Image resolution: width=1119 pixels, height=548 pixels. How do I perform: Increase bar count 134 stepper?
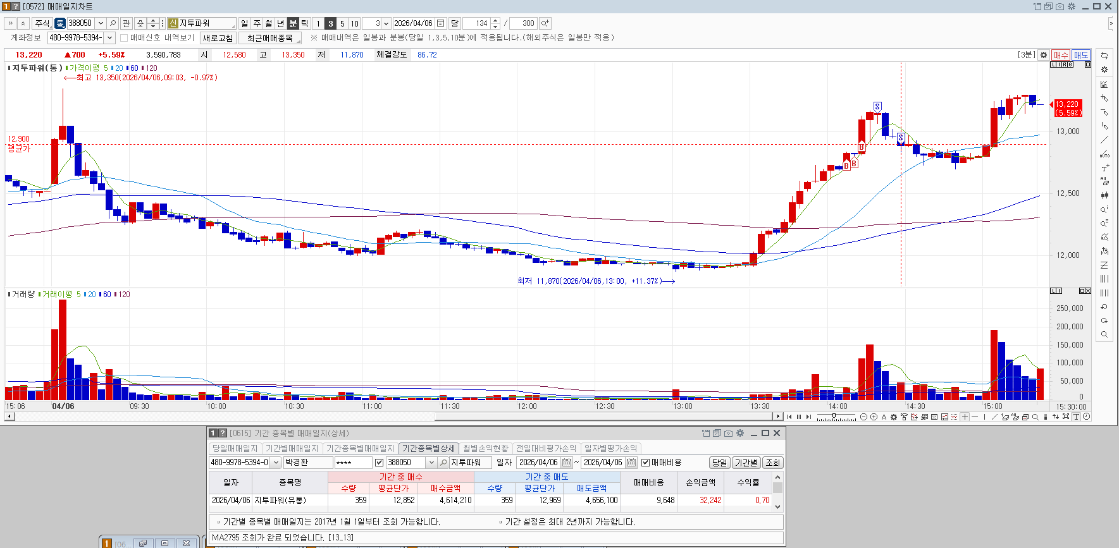pos(495,21)
